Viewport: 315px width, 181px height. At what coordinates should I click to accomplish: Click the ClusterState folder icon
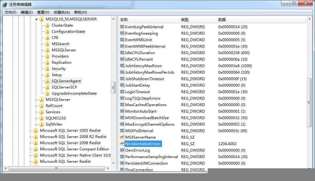48,25
